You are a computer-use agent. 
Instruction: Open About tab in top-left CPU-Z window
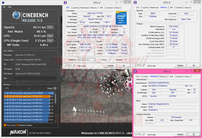pyautogui.click(x=118, y=8)
